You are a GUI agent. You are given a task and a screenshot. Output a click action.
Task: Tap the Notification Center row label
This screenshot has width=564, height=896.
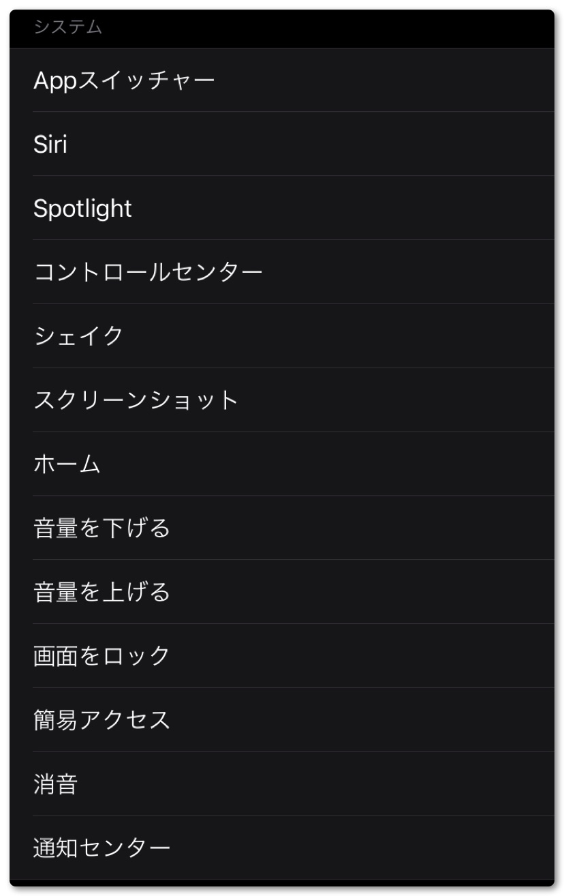[101, 848]
